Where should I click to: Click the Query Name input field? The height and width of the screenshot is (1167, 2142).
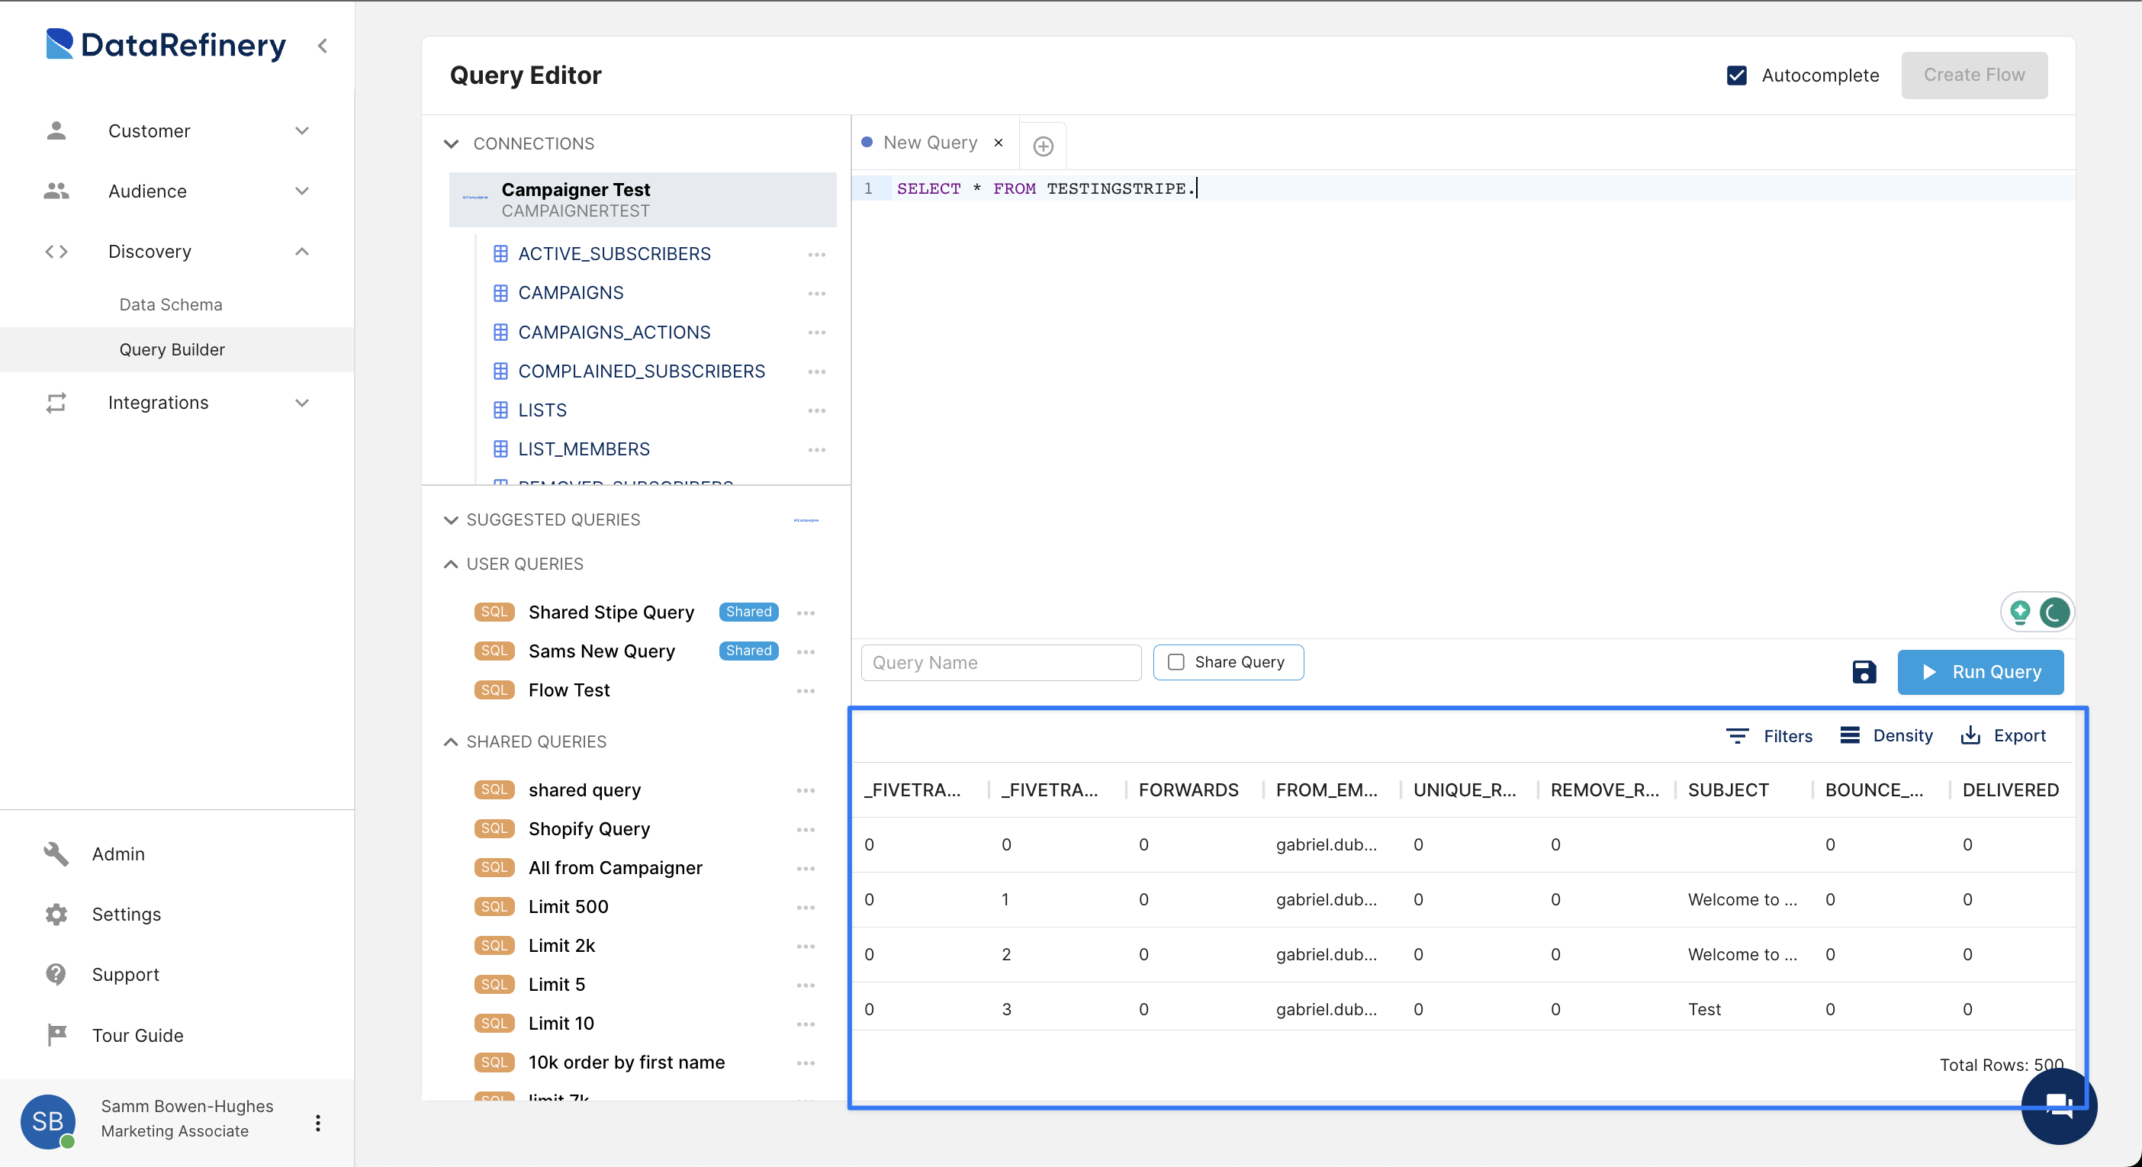(1002, 663)
